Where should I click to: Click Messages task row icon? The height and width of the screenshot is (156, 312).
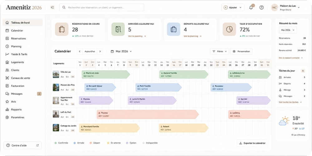pyautogui.click(x=280, y=96)
